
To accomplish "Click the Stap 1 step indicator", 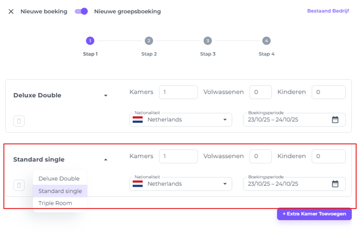I will point(90,41).
